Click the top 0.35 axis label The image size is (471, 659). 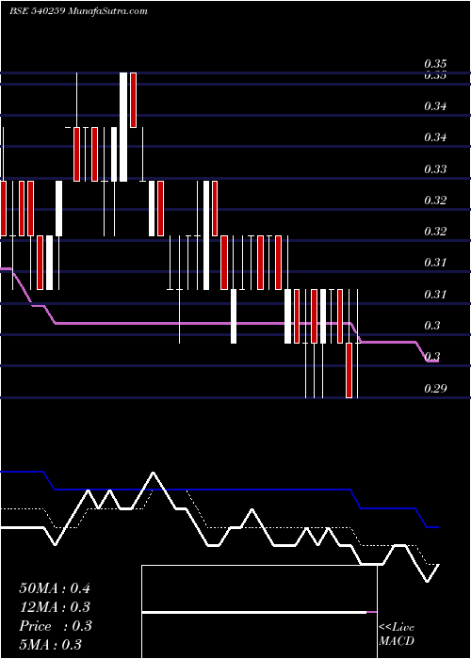tap(435, 64)
